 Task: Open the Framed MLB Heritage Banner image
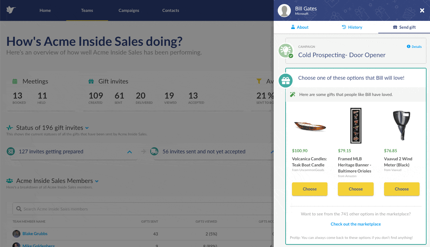356,126
